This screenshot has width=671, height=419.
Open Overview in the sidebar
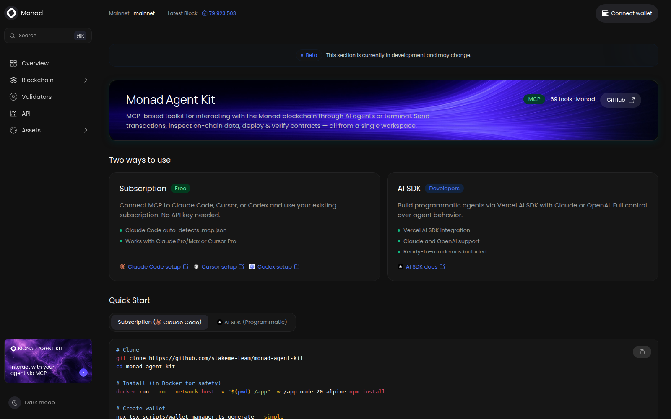click(48, 63)
